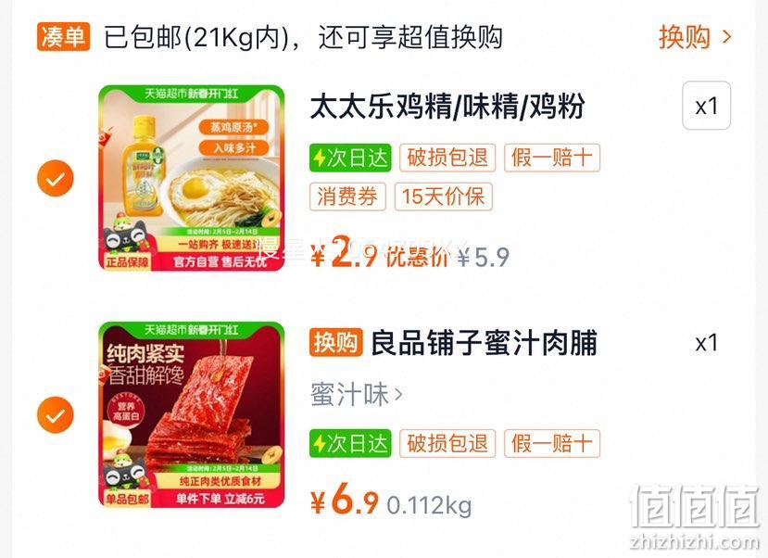Open the 良品铺子蜜汁肉脯 product thumbnail
The image size is (768, 558).
(x=192, y=415)
